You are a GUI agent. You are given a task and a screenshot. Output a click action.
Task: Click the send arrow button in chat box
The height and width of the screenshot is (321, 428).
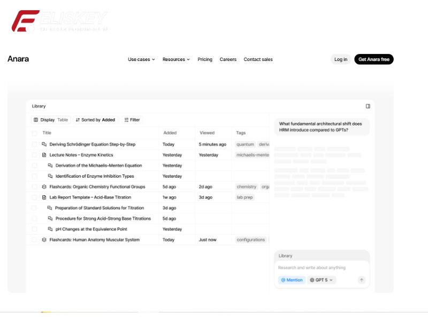point(362,280)
